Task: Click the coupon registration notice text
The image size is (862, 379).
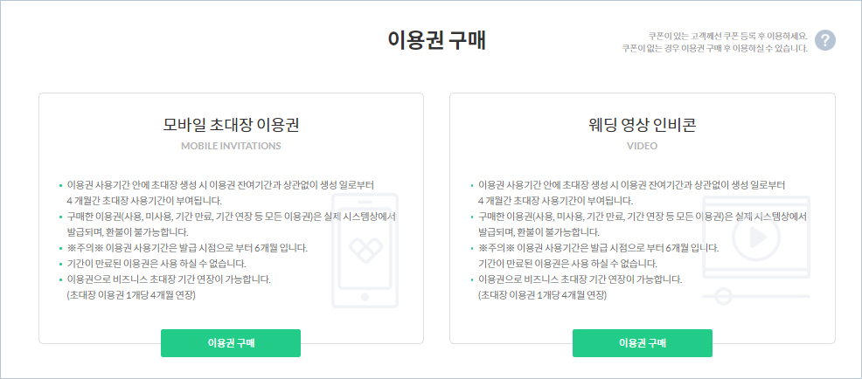Action: tap(714, 42)
